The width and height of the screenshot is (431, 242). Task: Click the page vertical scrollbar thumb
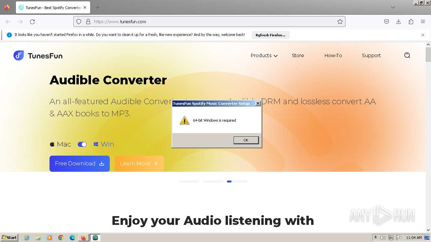(x=428, y=55)
